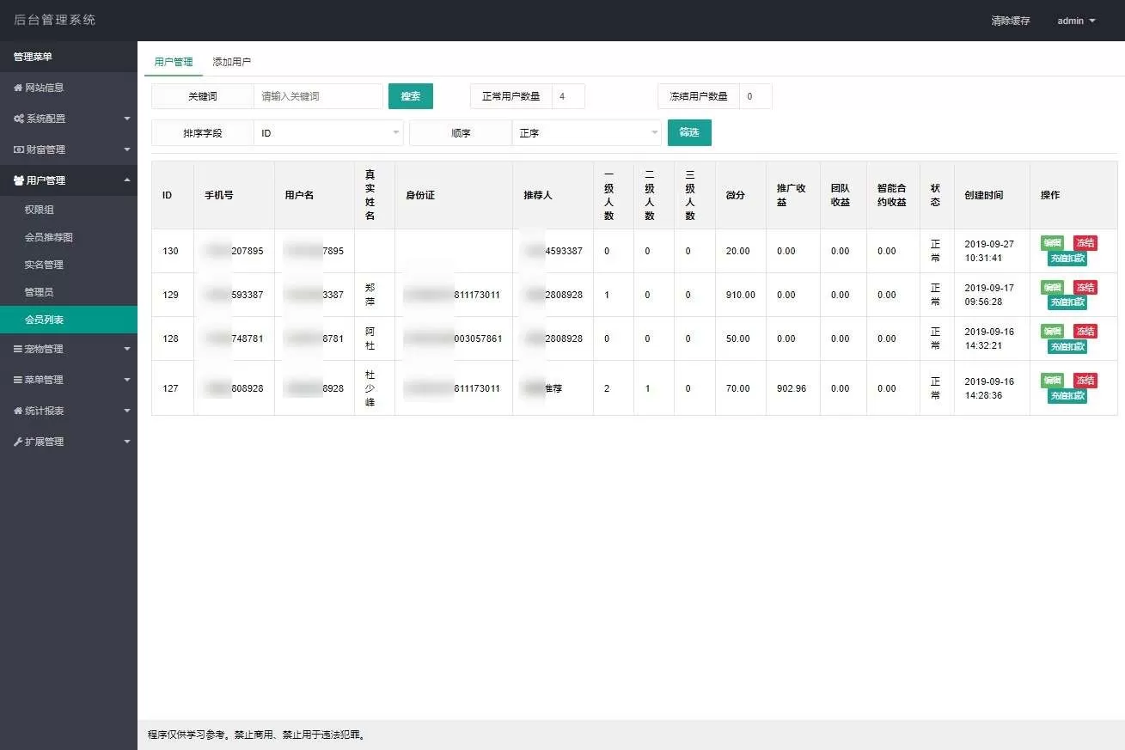Click the 搜索 button
Viewport: 1125px width, 750px height.
click(411, 96)
